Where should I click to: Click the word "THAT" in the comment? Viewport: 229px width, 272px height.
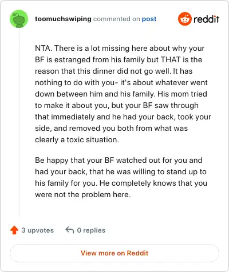click(x=171, y=59)
